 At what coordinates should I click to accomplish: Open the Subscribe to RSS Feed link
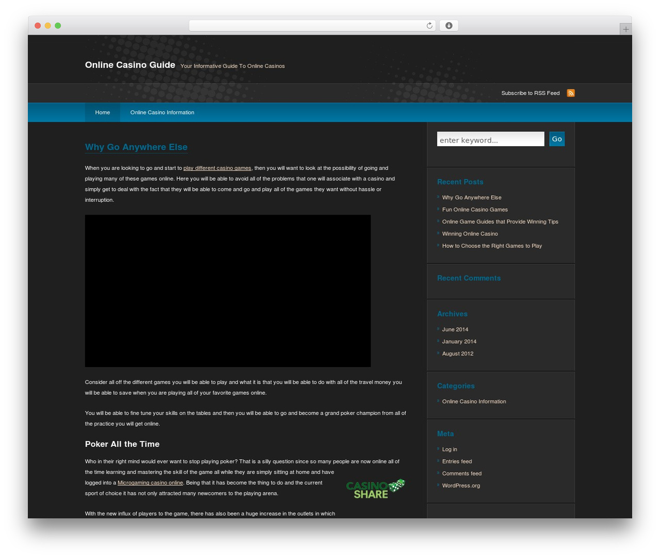(530, 93)
